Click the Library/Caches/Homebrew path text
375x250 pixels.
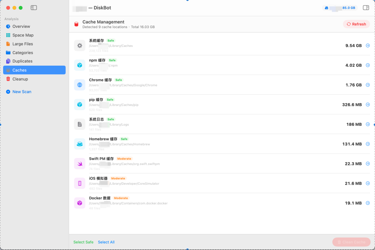click(x=130, y=144)
